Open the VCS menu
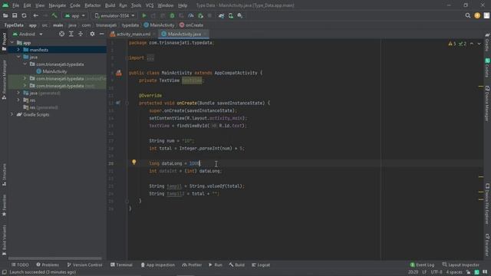The width and height of the screenshot is (491, 276). click(x=150, y=5)
